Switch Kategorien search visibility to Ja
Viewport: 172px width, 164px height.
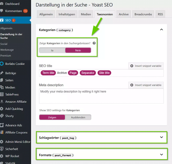pyautogui.click(x=52, y=50)
